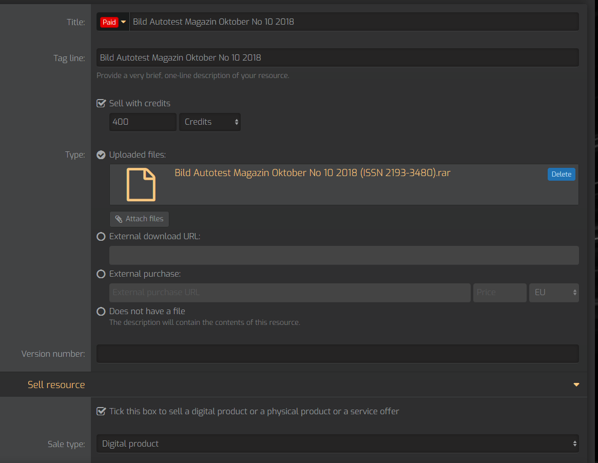This screenshot has height=463, width=598.
Task: Click the Attach files button
Action: coord(139,219)
